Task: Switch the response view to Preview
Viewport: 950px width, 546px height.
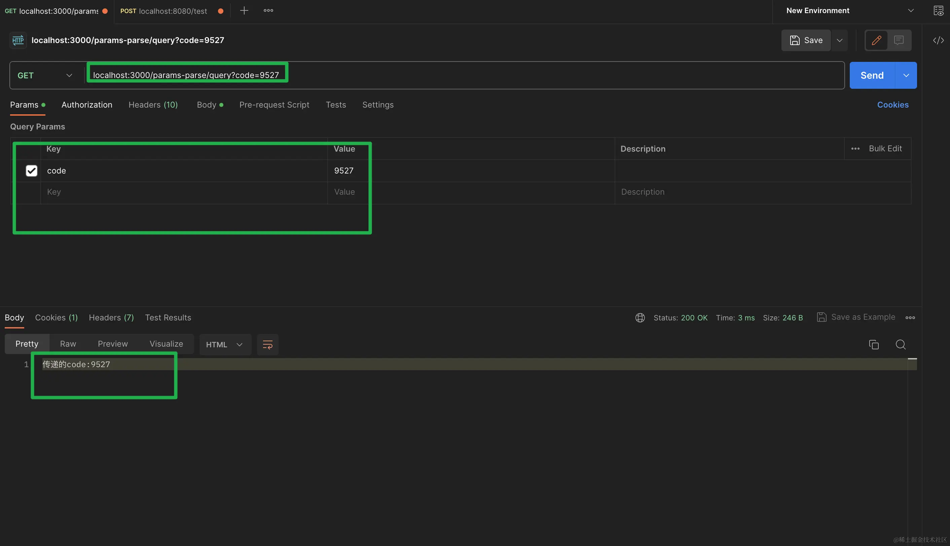Action: [113, 344]
